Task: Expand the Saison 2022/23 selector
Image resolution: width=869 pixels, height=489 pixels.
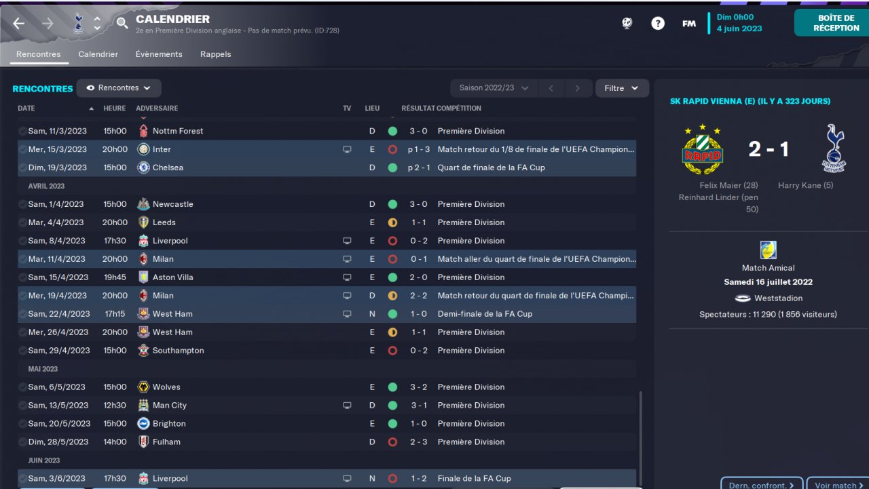Action: 494,88
